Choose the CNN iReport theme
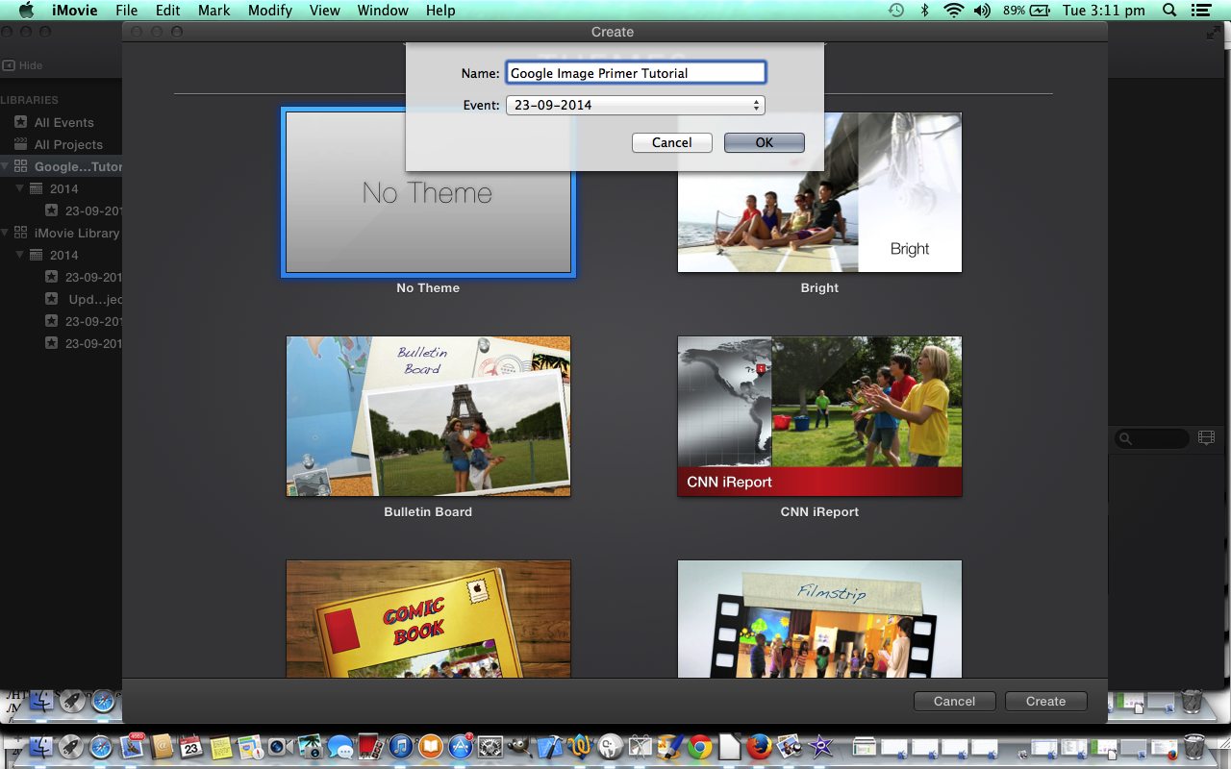The width and height of the screenshot is (1231, 769). click(819, 416)
